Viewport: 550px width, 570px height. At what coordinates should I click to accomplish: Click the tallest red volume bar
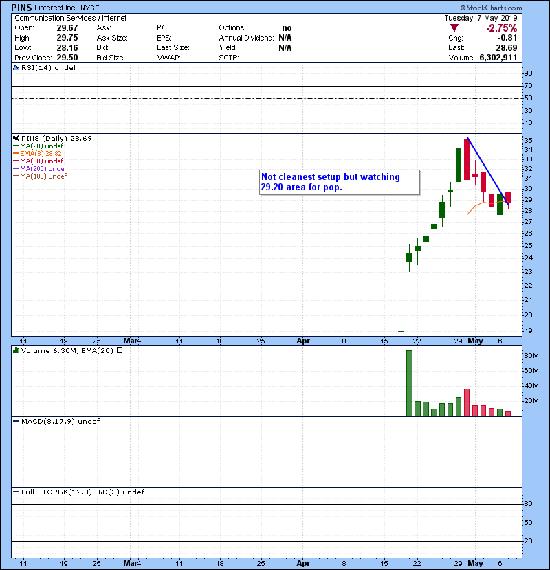tap(467, 402)
